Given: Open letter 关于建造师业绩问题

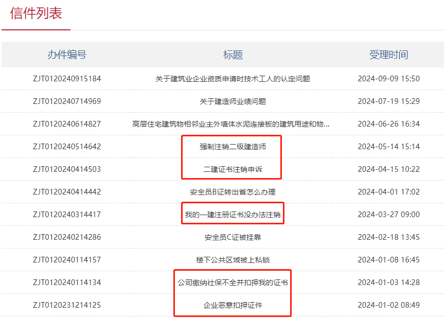Looking at the screenshot, I should coord(233,101).
